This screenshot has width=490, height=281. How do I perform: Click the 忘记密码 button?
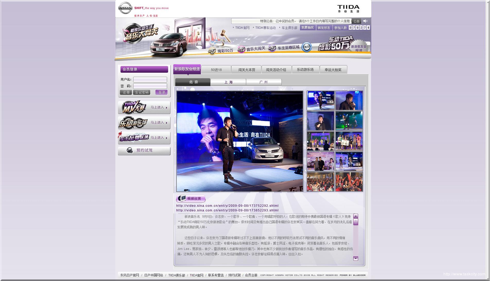coord(142,92)
